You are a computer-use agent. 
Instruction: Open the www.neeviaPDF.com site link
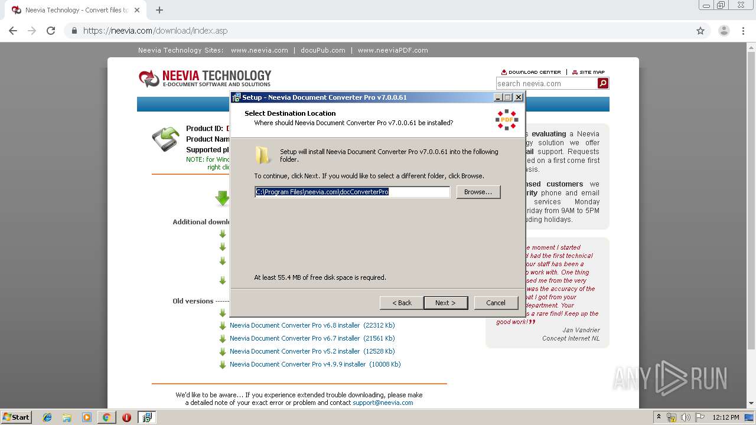(x=393, y=50)
